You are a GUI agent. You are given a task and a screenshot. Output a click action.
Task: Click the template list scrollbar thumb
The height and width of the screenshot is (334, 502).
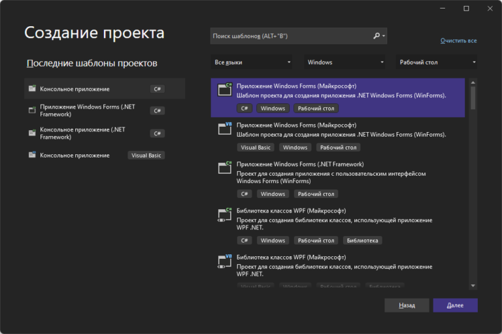pos(473,98)
